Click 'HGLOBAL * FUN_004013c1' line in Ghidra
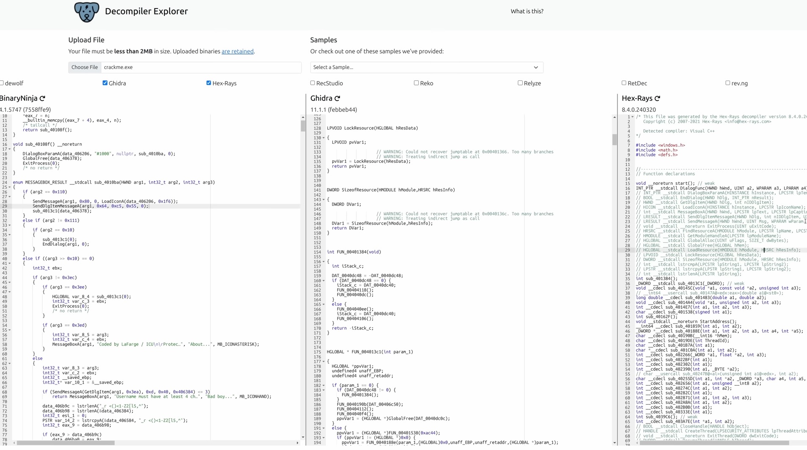The image size is (807, 450). (370, 352)
